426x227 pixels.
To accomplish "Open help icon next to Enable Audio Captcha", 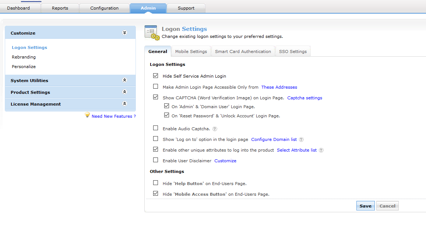I will (215, 129).
